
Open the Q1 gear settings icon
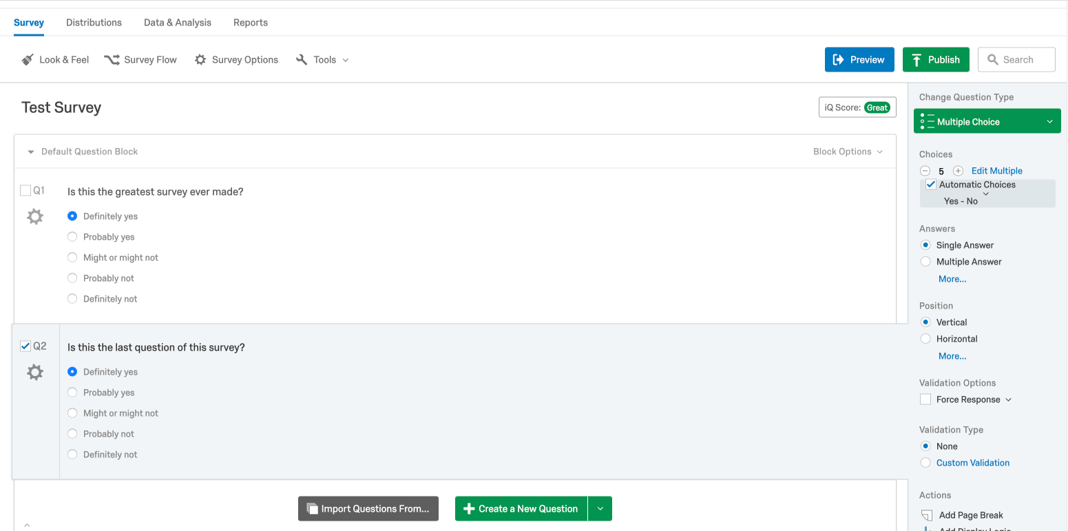pos(35,216)
